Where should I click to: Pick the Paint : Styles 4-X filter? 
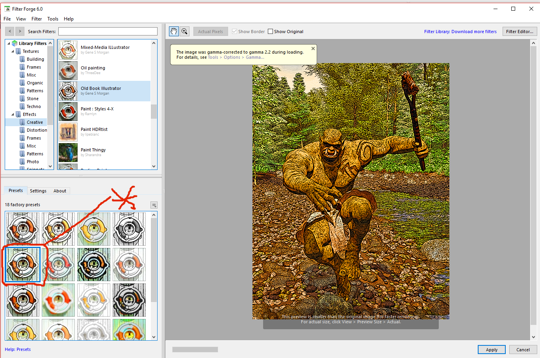104,112
